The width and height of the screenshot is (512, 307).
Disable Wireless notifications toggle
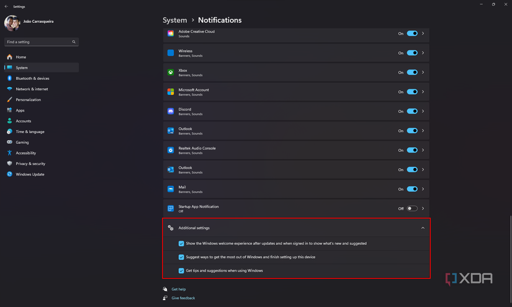pos(412,53)
